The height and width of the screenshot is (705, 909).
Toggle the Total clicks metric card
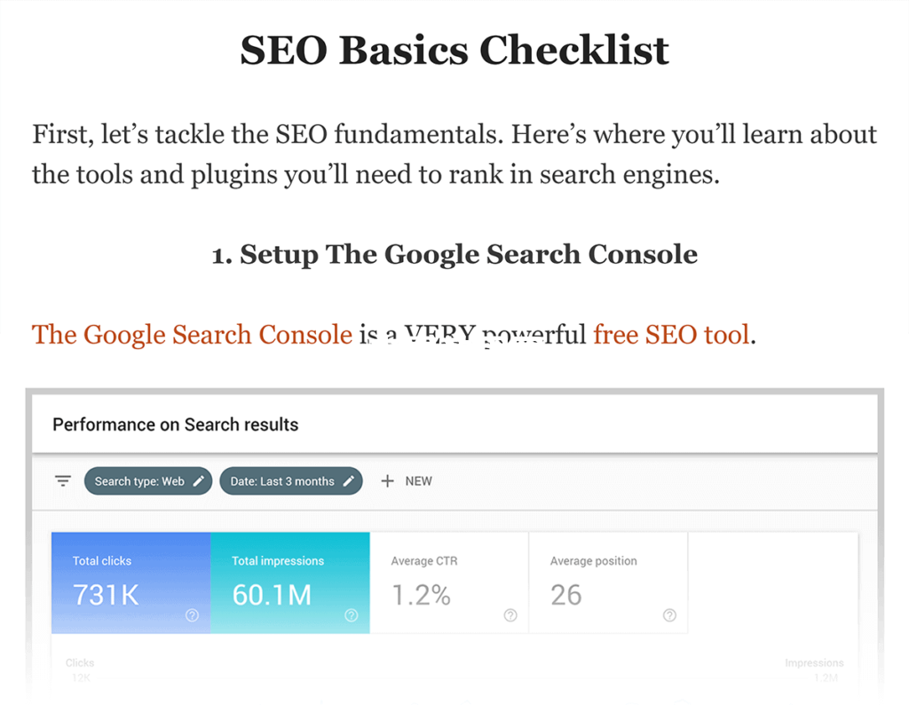(x=131, y=582)
